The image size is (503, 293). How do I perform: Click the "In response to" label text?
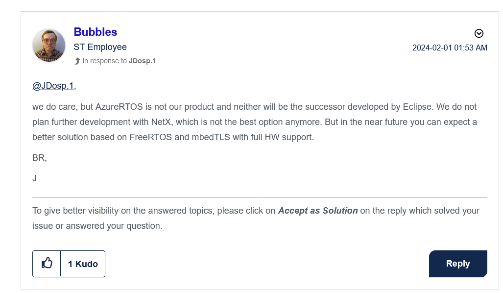coord(104,61)
